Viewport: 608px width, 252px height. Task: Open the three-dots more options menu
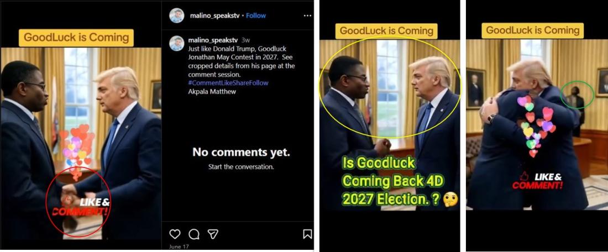click(x=307, y=15)
